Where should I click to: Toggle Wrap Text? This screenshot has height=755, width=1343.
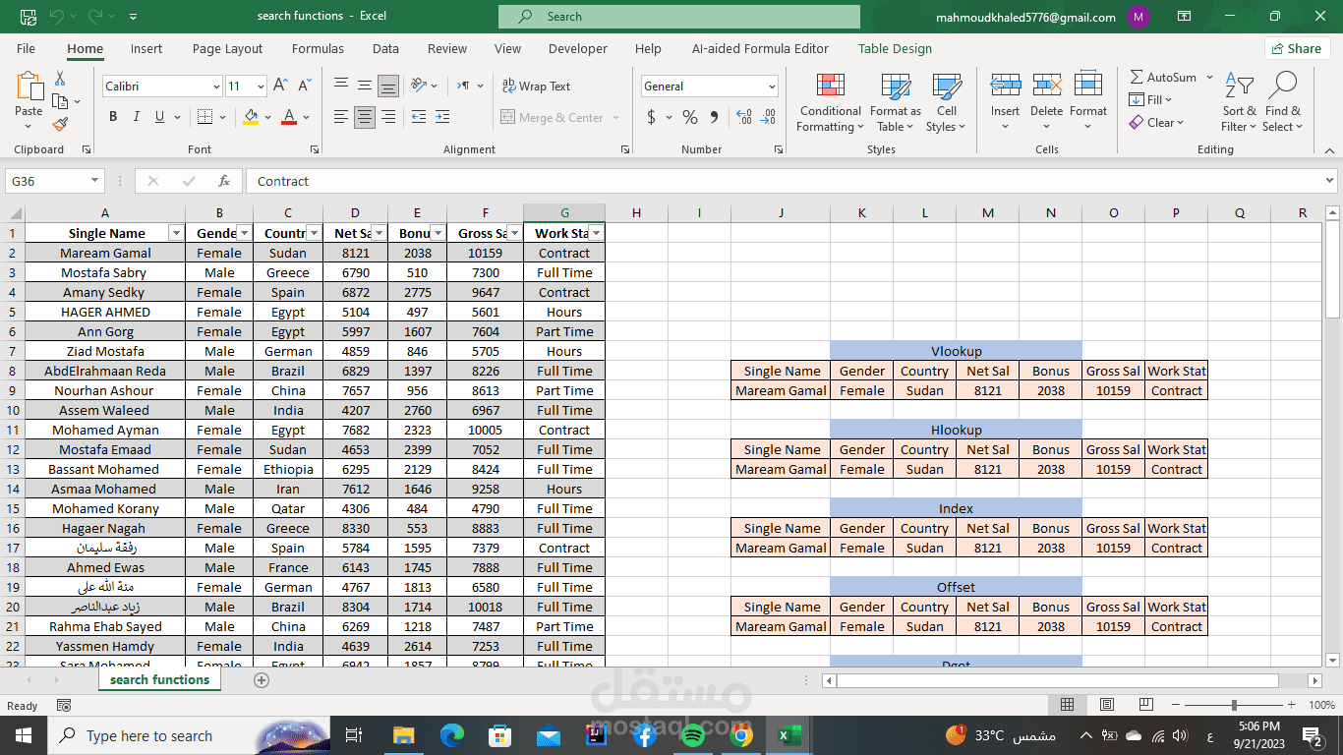[536, 87]
